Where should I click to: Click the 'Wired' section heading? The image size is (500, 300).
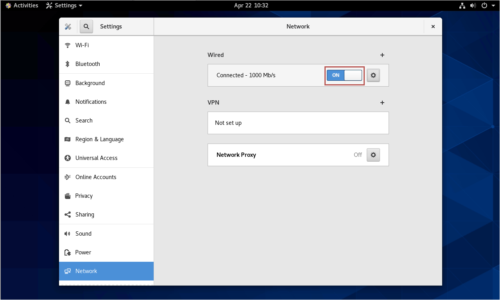click(216, 55)
